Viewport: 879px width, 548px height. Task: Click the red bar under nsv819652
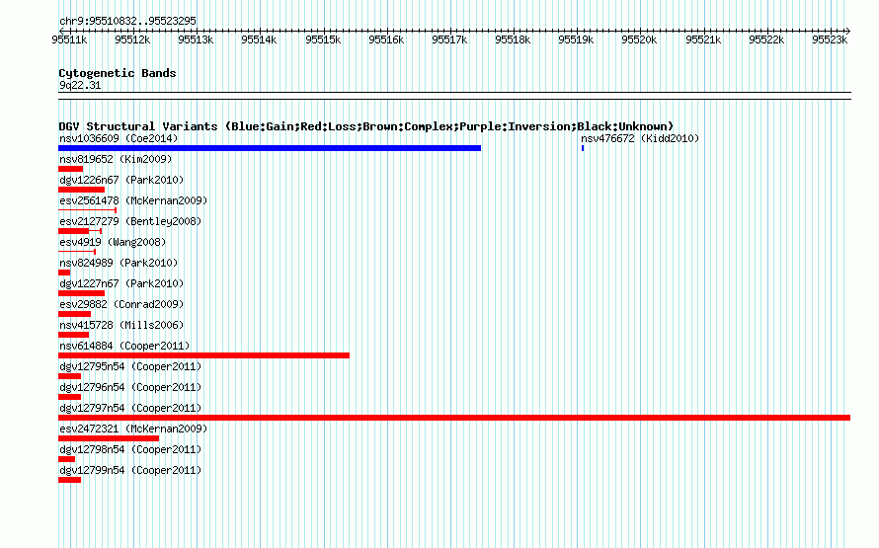71,169
